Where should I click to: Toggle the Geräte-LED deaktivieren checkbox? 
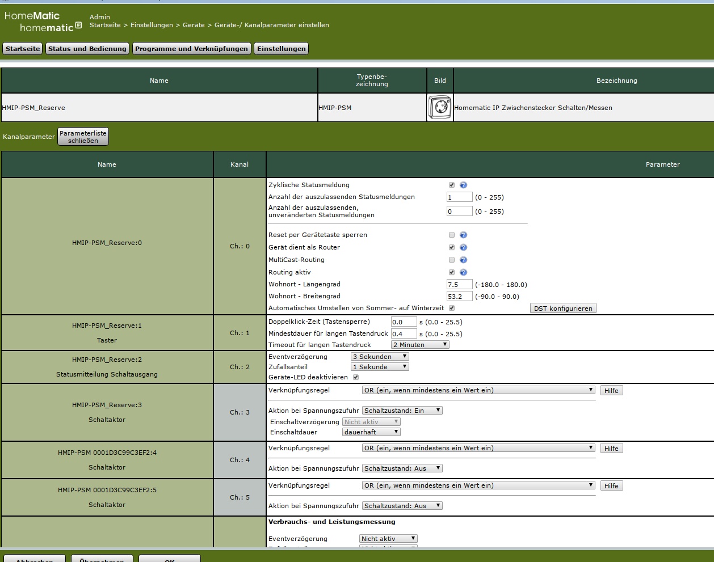coord(356,377)
